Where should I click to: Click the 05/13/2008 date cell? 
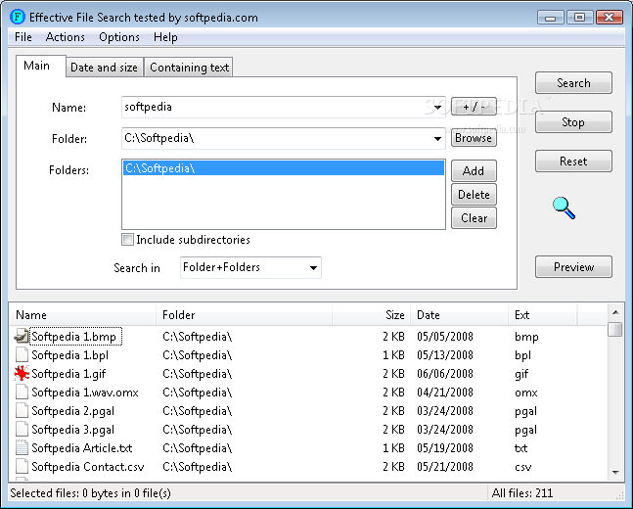[x=445, y=354]
